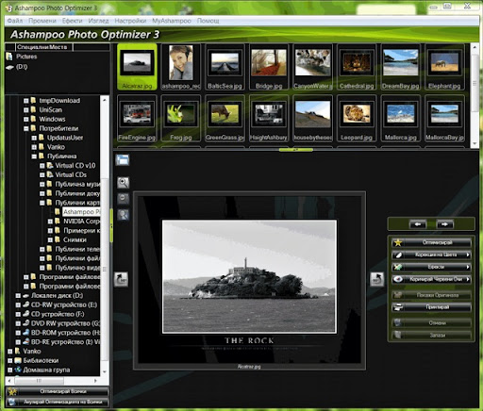Click the thumbnail panel scroll down arrow
Image resolution: width=483 pixels, height=411 pixels.
475,143
